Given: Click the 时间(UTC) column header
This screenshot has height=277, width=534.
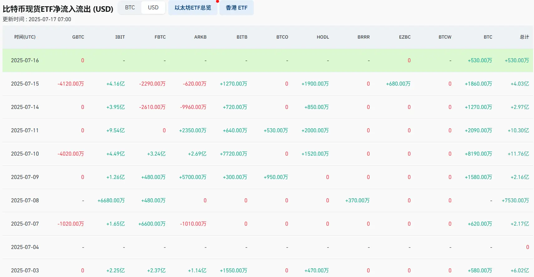Looking at the screenshot, I should (25, 37).
